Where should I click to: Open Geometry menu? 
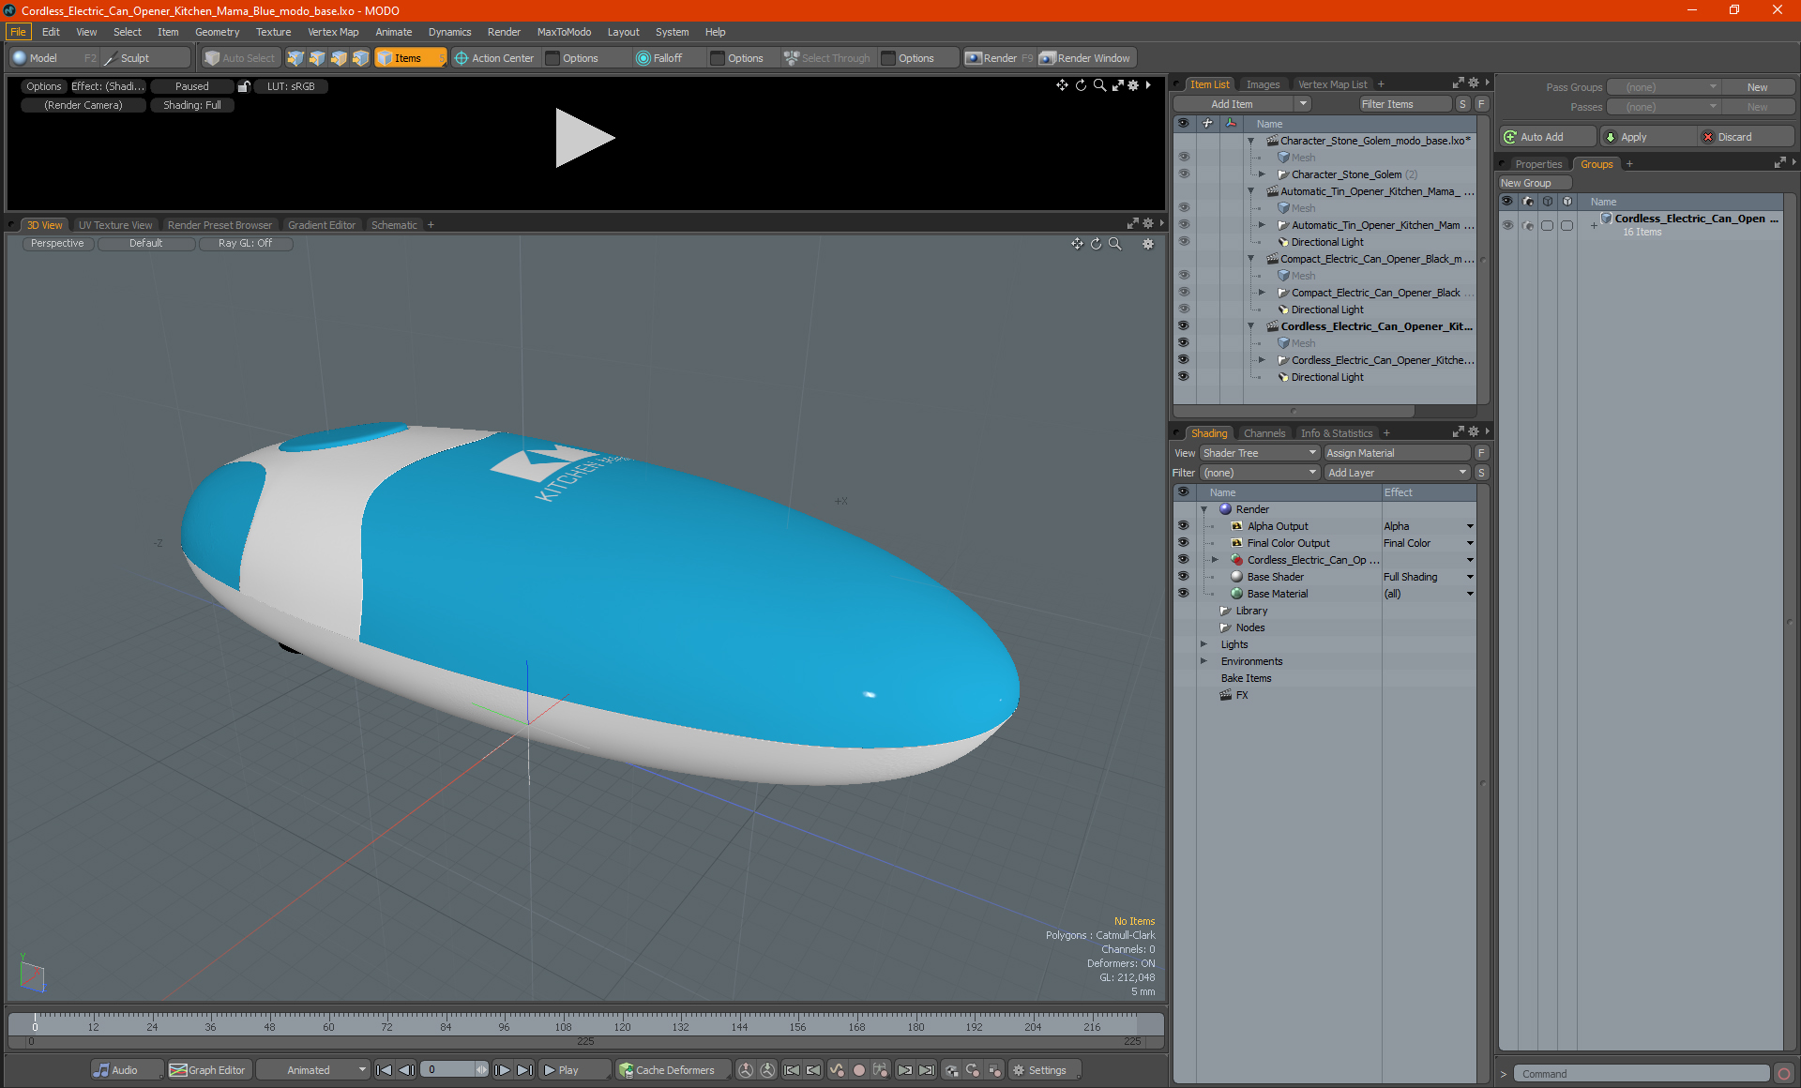pyautogui.click(x=217, y=32)
